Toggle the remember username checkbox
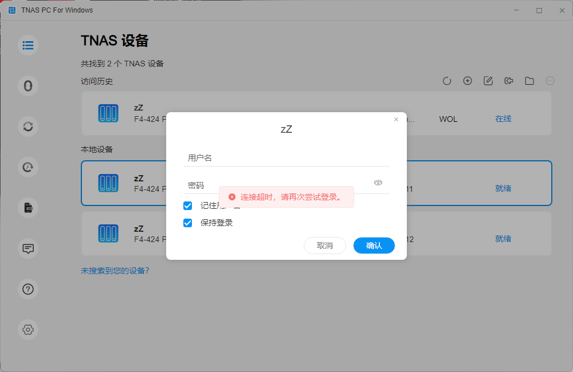Image resolution: width=573 pixels, height=372 pixels. tap(188, 206)
